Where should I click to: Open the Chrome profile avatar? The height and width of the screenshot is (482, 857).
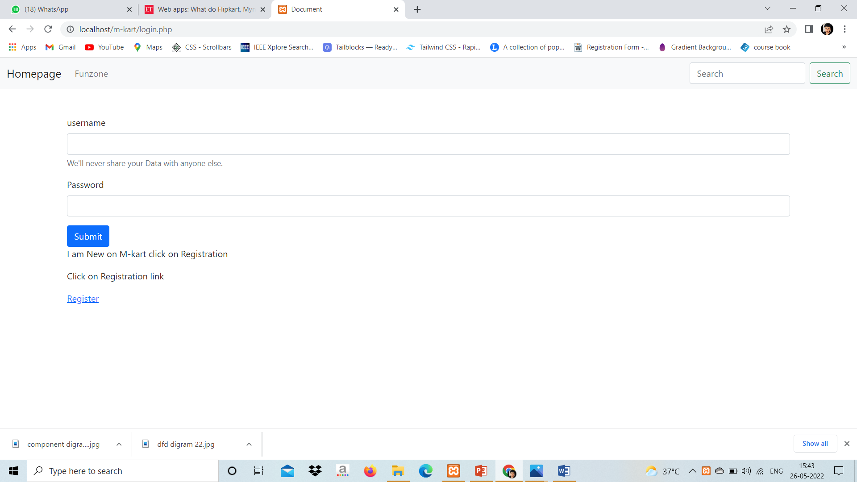(827, 29)
